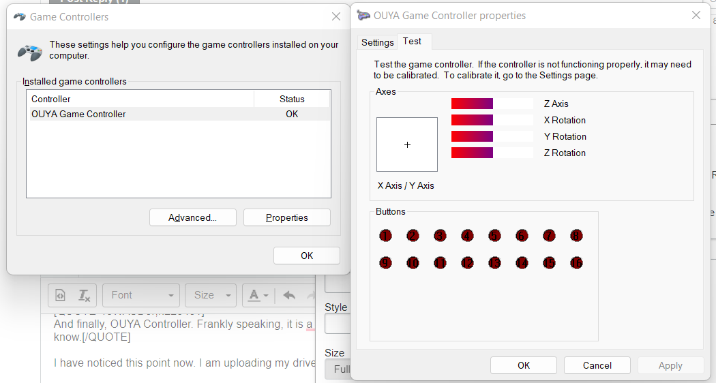Open the Size dropdown in editor toolbar
Viewport: 716px width, 383px height.
click(211, 295)
